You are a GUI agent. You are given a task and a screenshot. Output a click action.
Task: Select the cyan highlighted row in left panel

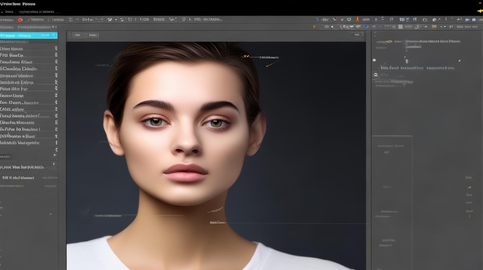28,35
